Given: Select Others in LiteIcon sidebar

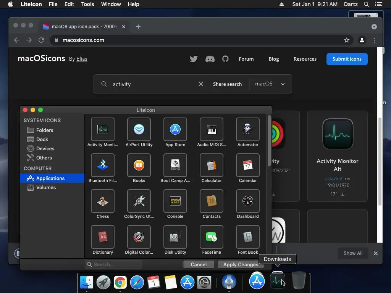Looking at the screenshot, I should click(52, 158).
